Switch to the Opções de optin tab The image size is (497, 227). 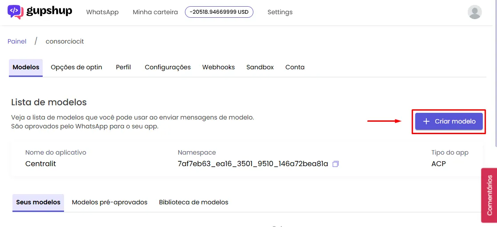[76, 67]
